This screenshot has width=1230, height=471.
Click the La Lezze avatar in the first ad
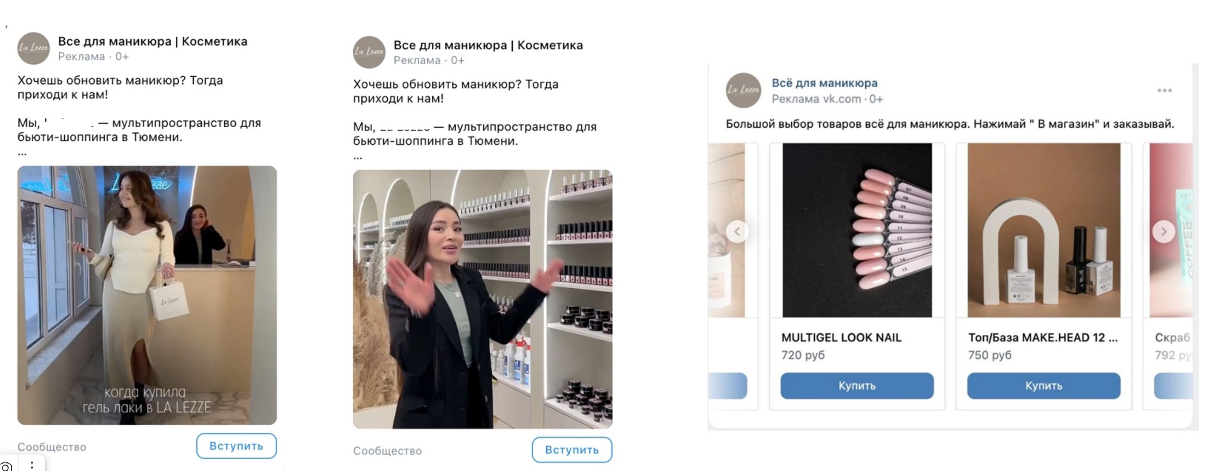(33, 48)
